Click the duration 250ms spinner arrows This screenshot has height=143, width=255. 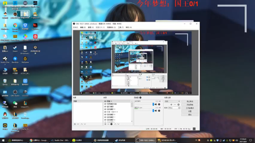(179, 108)
